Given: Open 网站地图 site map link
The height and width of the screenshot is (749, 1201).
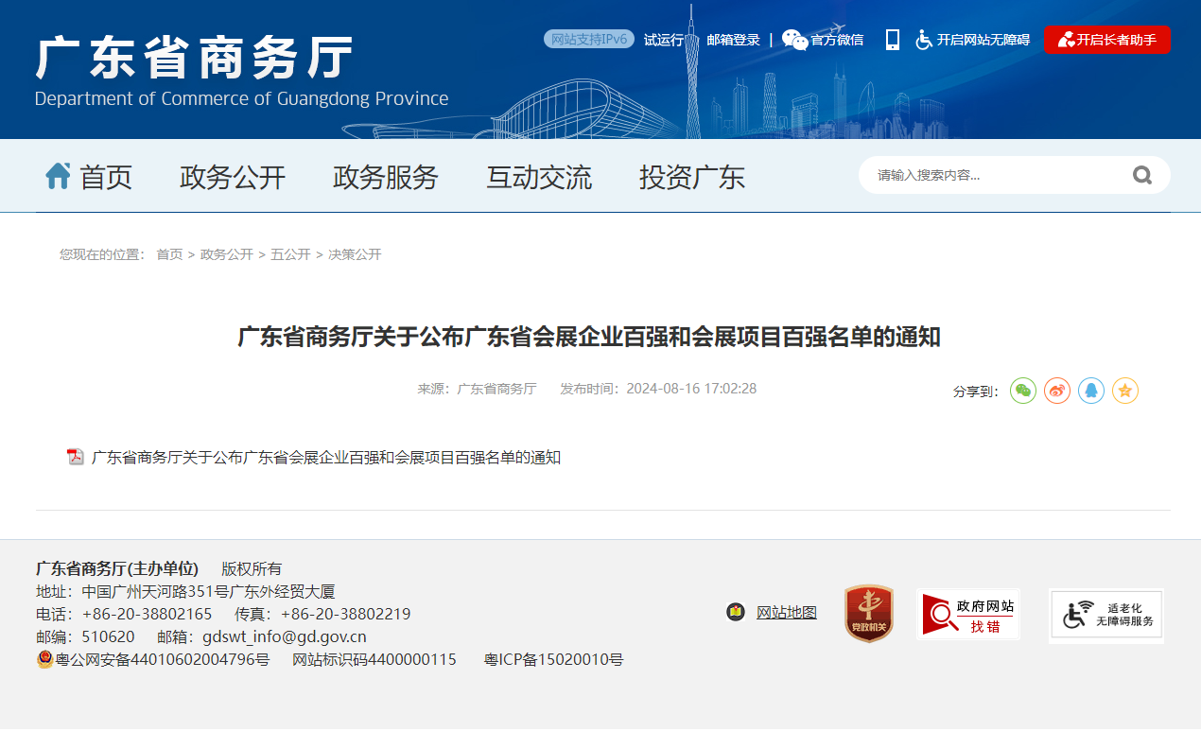Looking at the screenshot, I should (x=786, y=613).
